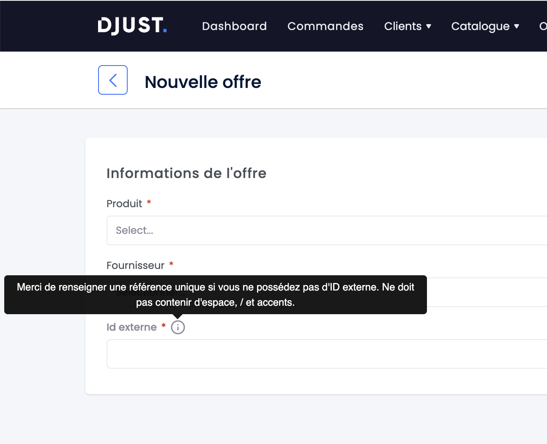This screenshot has height=444, width=547.
Task: Click the Id externe field label
Action: pos(131,327)
